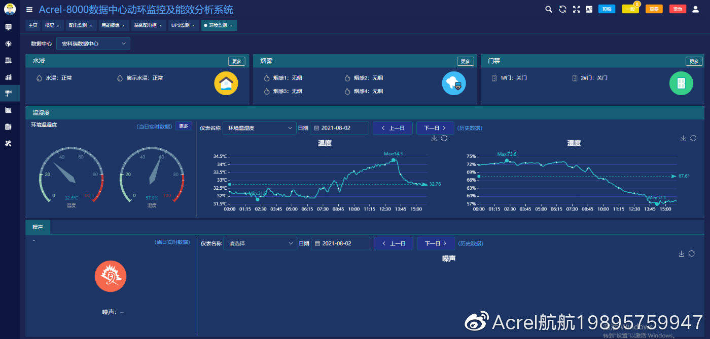
Task: Click 更多 next to 环境温湿度 gauges
Action: click(x=184, y=126)
